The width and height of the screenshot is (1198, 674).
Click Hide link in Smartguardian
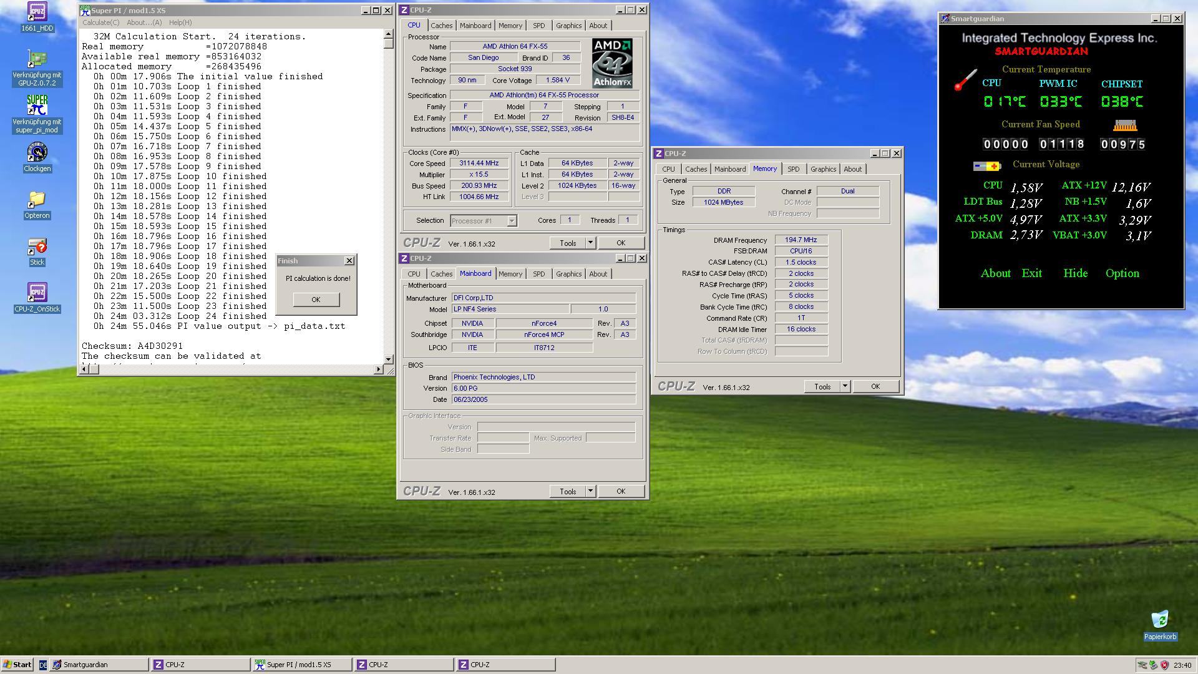pos(1075,273)
